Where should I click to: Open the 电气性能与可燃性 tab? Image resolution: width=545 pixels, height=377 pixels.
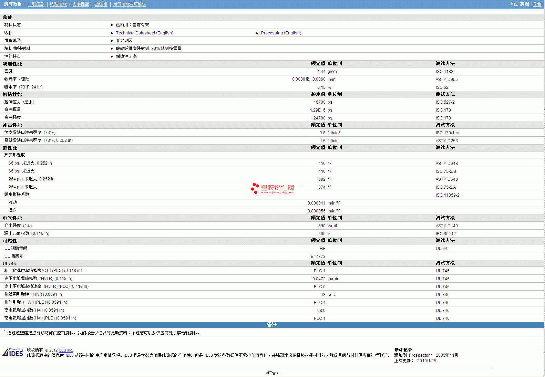click(x=130, y=4)
